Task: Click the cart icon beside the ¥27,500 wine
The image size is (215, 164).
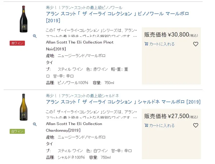Action: 146,126
